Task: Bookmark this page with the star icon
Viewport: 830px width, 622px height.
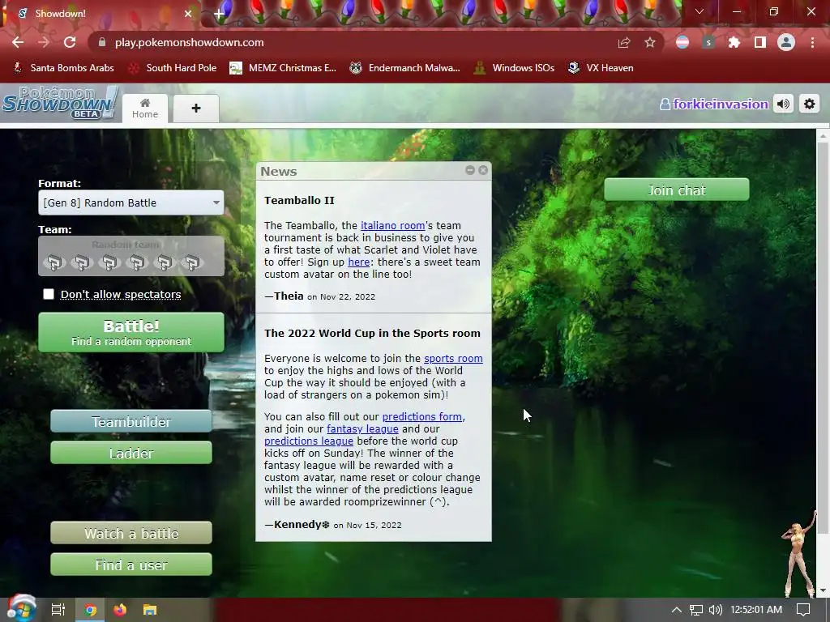Action: point(650,42)
